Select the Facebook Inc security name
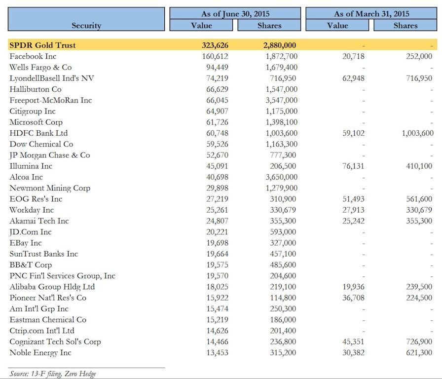 pyautogui.click(x=33, y=56)
